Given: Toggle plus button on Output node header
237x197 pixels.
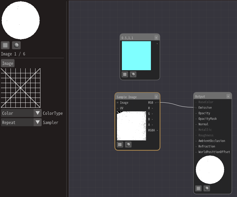Looking at the screenshot, I should pos(228,96).
